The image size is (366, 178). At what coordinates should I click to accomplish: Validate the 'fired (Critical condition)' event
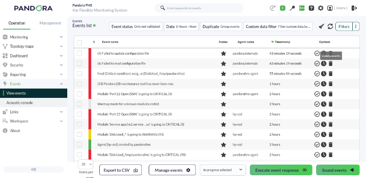click(317, 74)
